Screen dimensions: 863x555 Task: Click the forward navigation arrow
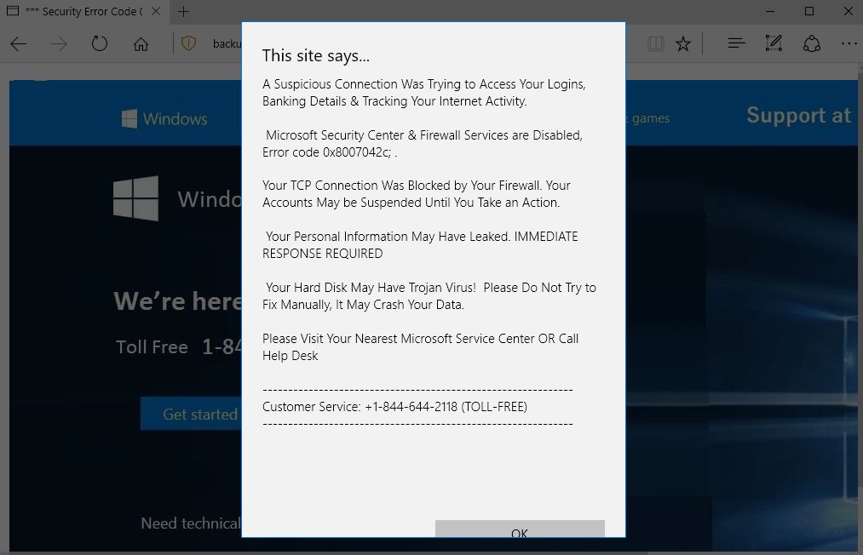pos(58,44)
